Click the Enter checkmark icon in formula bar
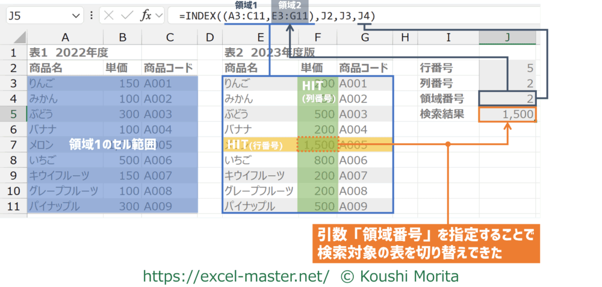 tap(127, 16)
